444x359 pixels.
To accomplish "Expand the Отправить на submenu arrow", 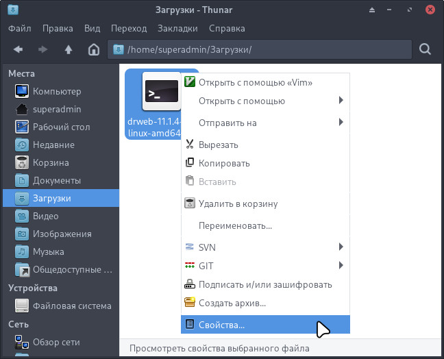I will click(x=341, y=122).
